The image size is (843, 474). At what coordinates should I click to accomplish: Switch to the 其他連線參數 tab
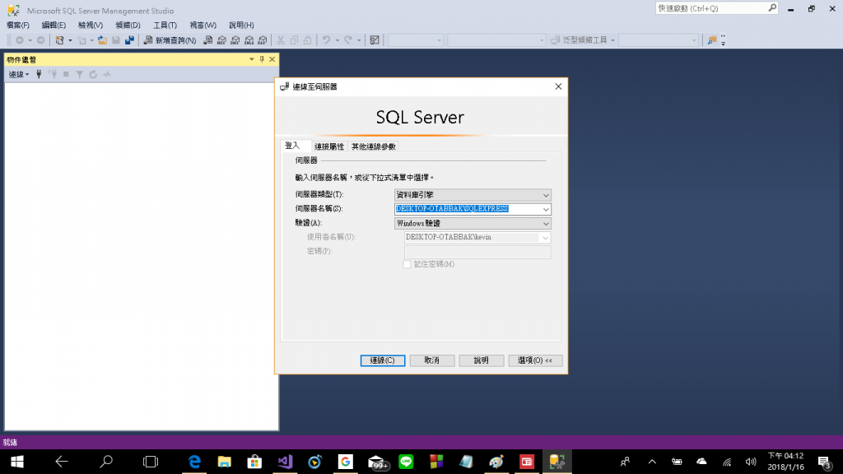click(x=374, y=146)
